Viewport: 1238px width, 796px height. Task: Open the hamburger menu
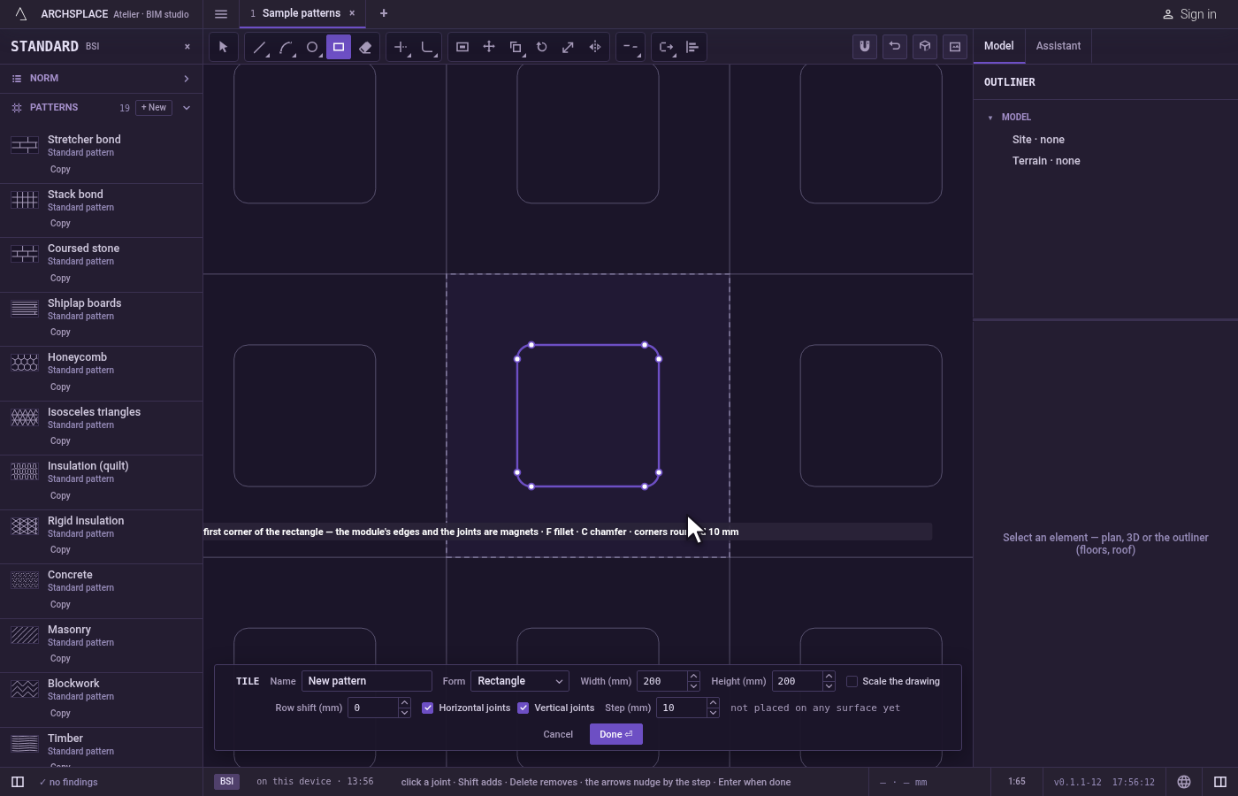tap(221, 13)
